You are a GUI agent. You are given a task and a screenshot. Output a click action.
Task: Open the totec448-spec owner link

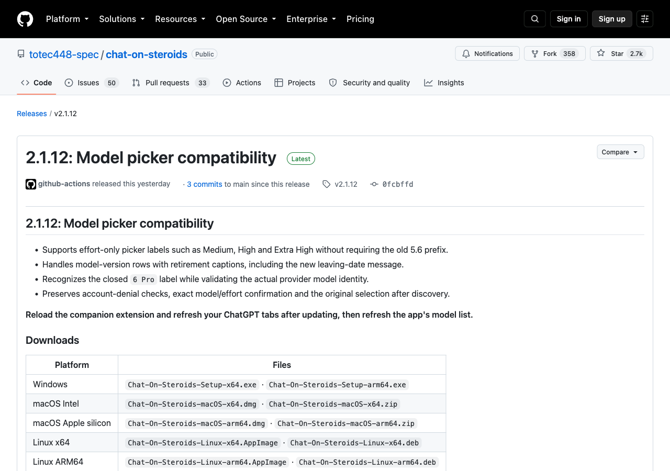point(64,54)
